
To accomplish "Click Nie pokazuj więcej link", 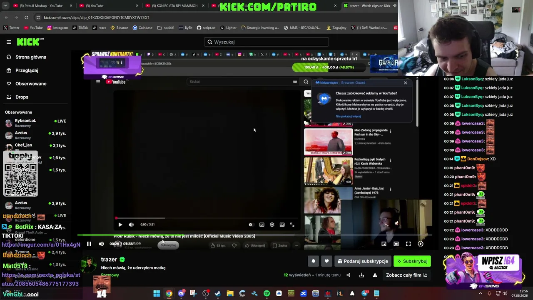I will click(x=348, y=116).
